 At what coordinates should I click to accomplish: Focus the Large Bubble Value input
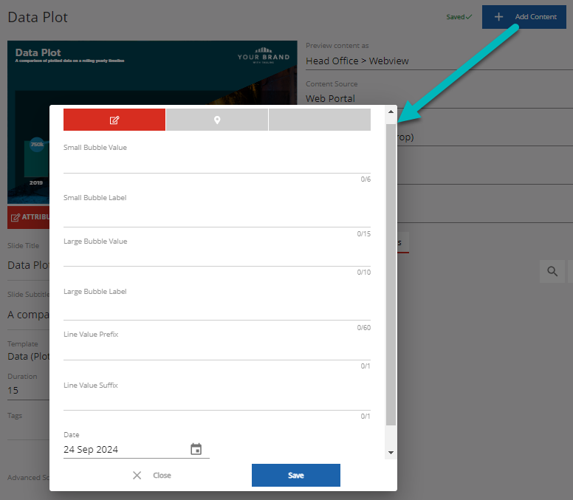pyautogui.click(x=217, y=257)
